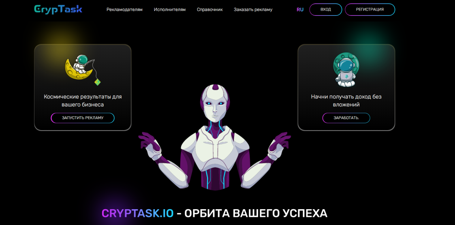Click the astronaut with laptop icon

coord(346,69)
